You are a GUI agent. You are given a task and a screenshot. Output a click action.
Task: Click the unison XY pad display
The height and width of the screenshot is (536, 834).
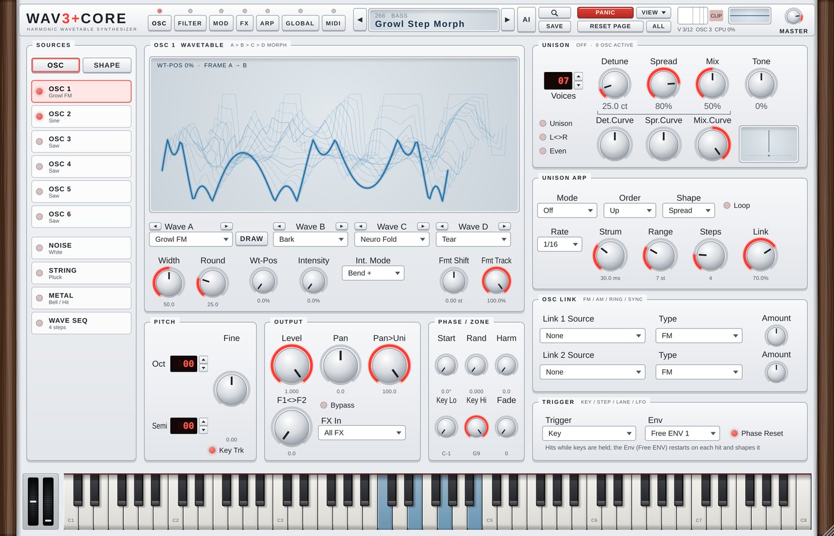768,144
